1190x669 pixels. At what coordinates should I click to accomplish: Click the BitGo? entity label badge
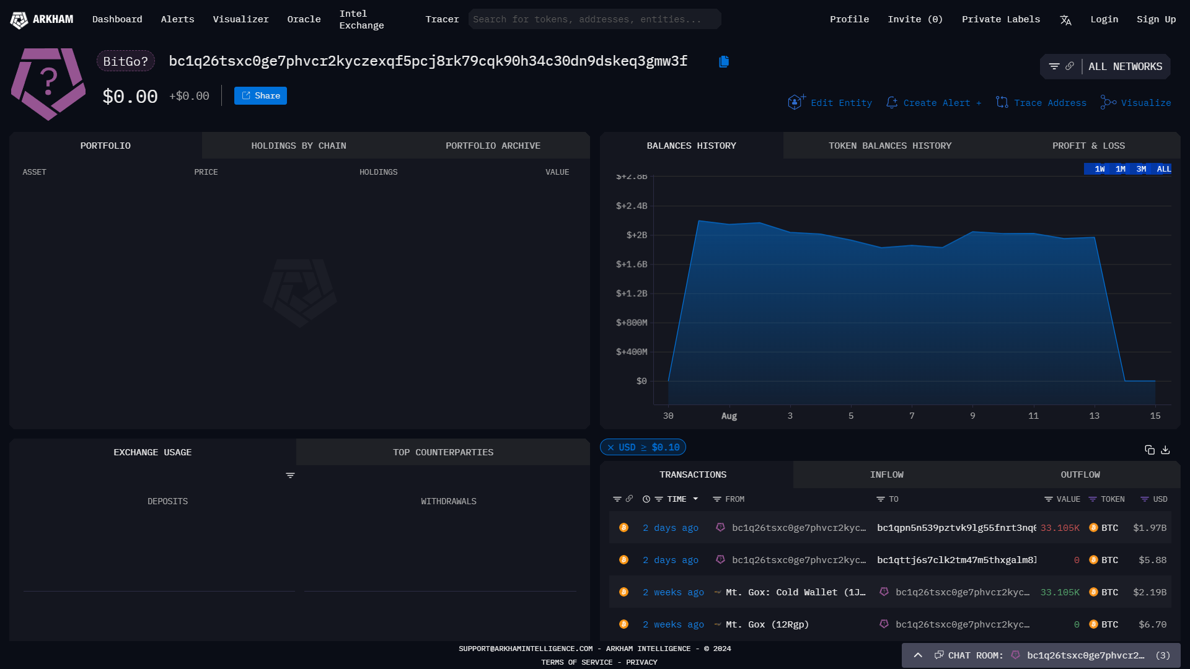pyautogui.click(x=126, y=61)
